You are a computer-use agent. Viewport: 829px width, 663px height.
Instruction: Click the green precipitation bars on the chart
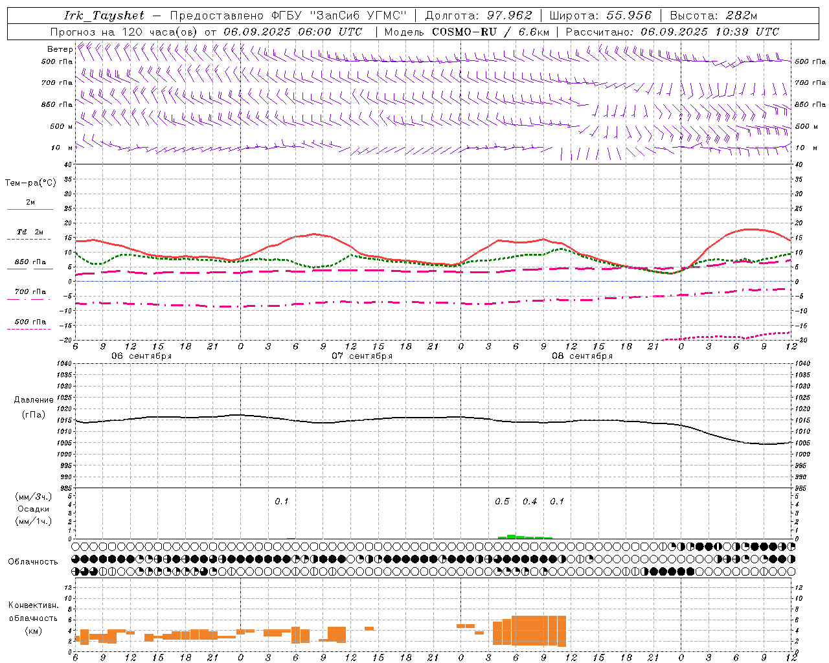[525, 537]
